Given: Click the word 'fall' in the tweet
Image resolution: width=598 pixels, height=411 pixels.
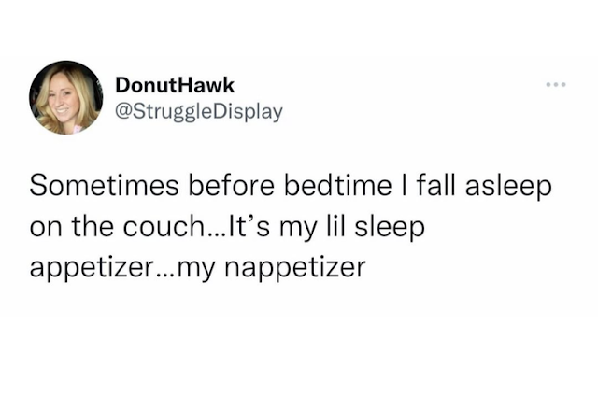Looking at the screenshot, I should [435, 186].
